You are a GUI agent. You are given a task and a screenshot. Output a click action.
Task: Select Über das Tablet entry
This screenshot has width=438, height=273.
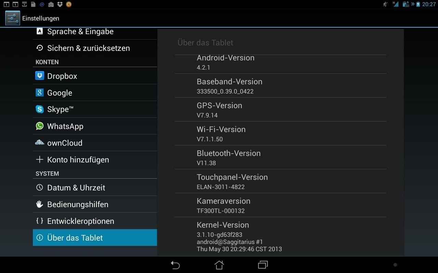coord(95,238)
